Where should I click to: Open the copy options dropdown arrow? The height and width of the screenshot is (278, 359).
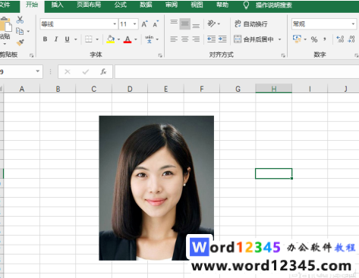(28, 32)
